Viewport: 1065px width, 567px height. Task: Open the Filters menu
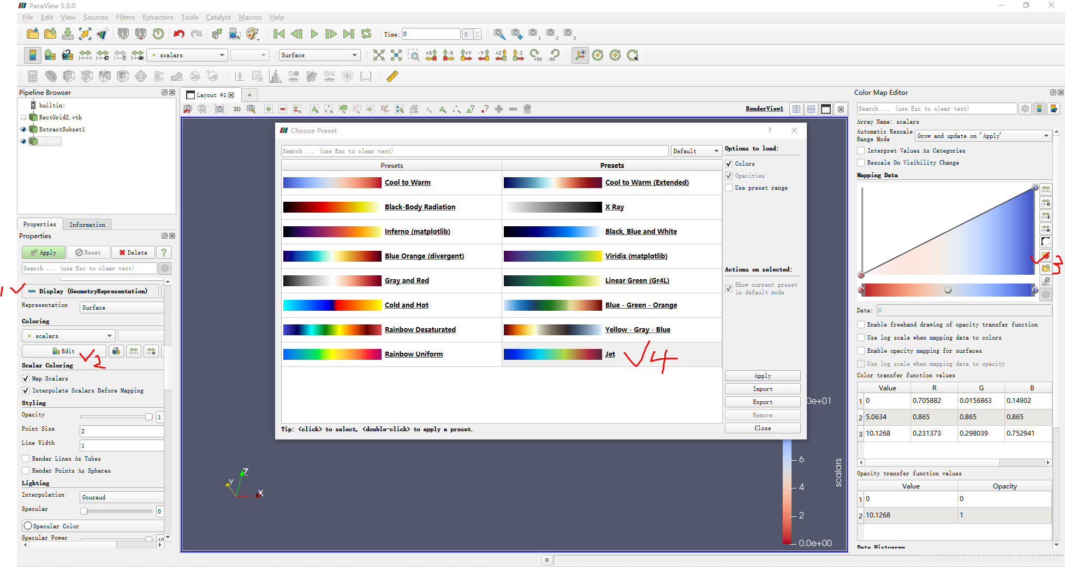[x=125, y=17]
